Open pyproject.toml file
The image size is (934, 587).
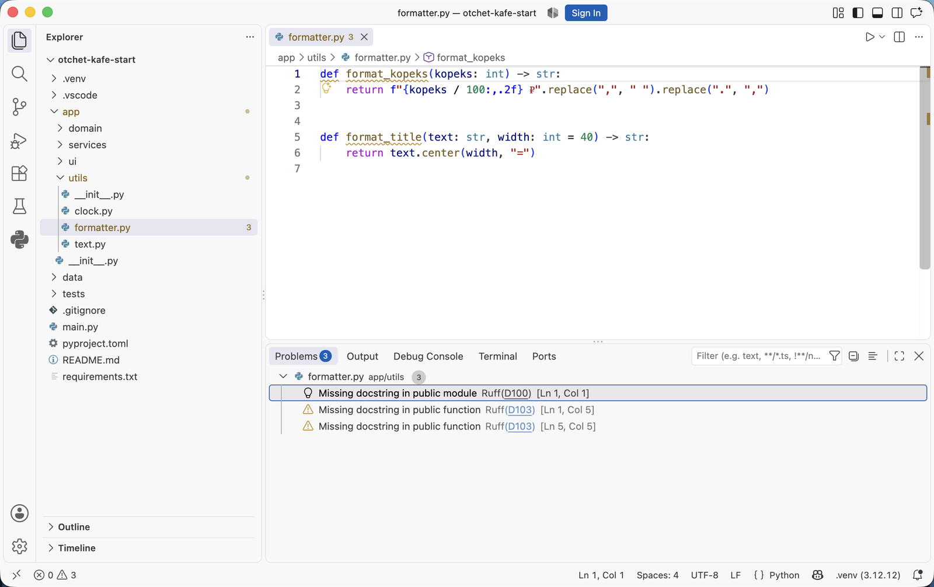tap(149, 343)
